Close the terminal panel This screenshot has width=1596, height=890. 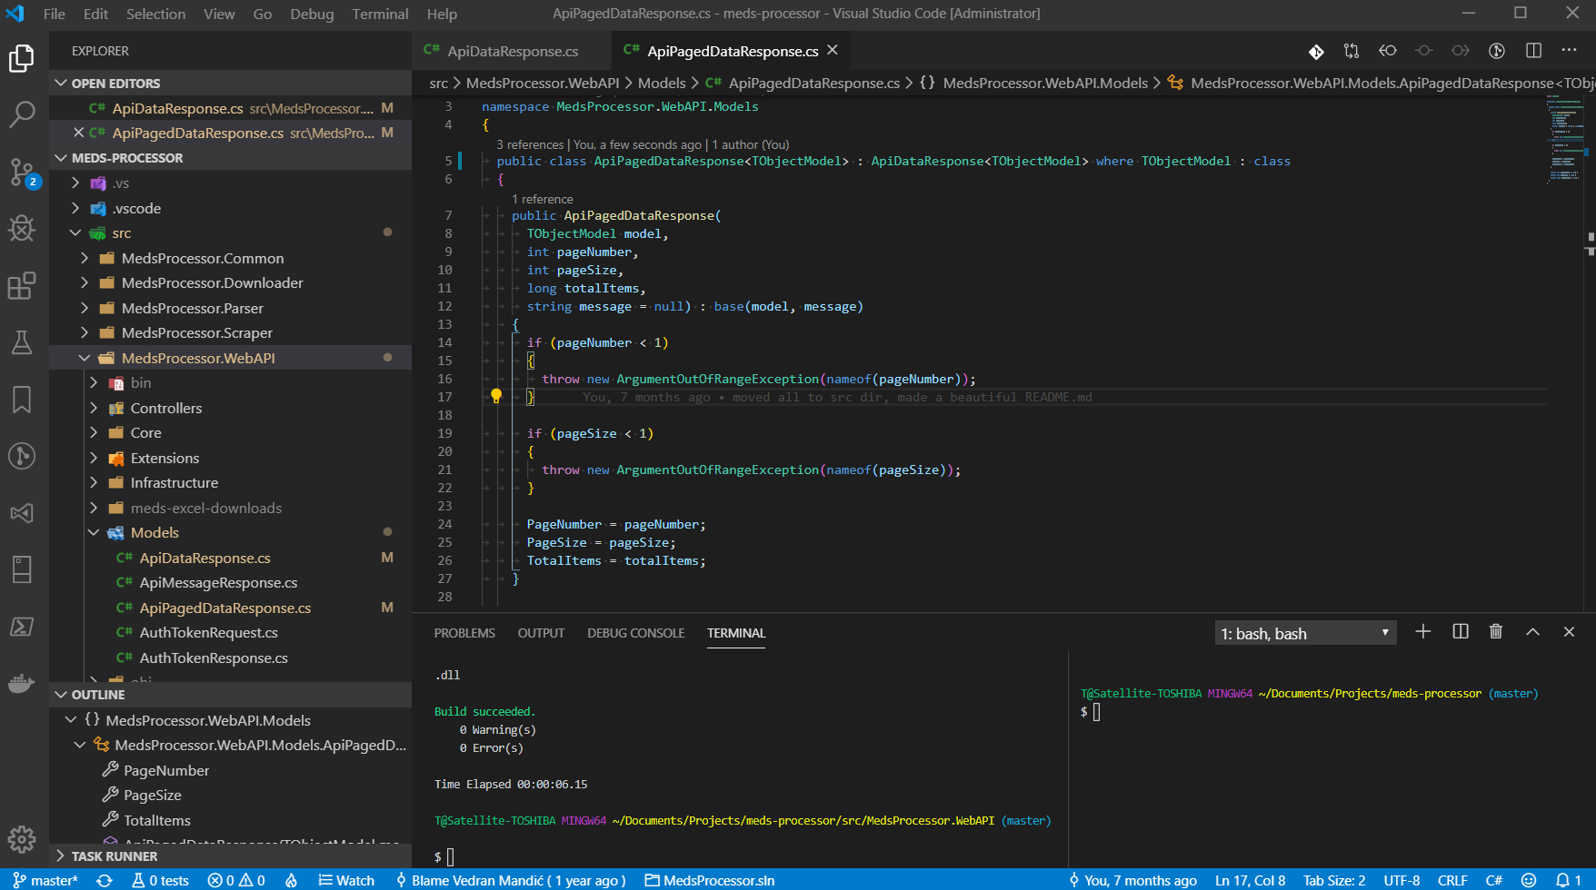point(1569,632)
